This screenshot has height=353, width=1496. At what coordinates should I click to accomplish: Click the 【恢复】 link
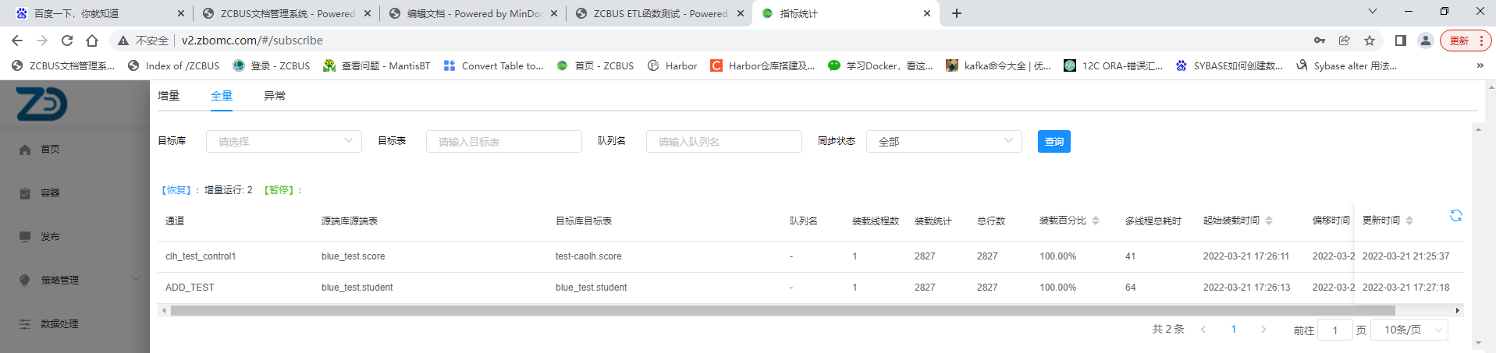pyautogui.click(x=177, y=190)
